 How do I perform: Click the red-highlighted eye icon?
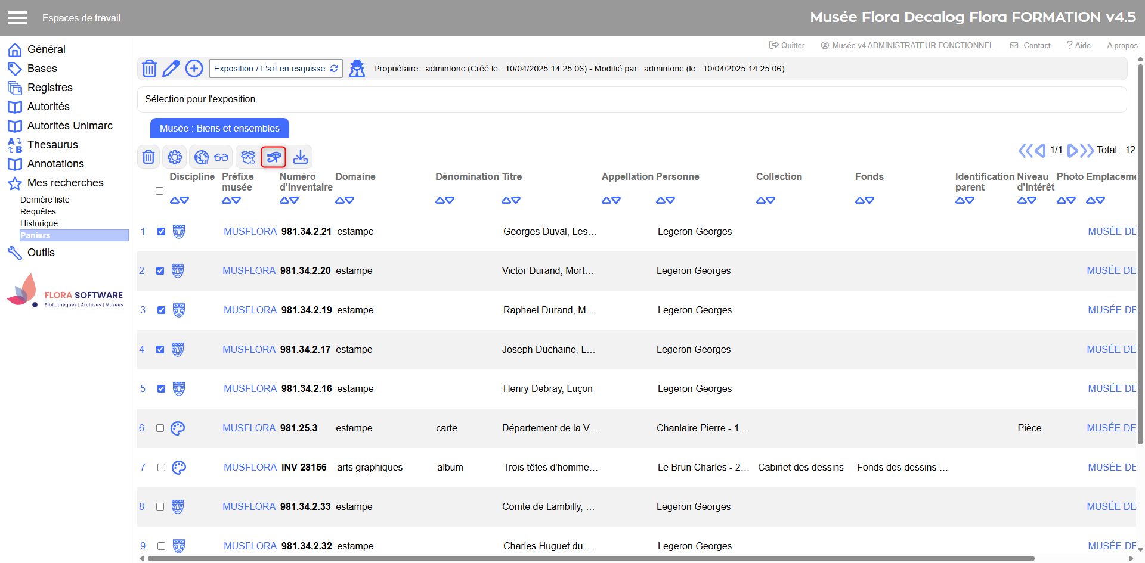coord(274,157)
